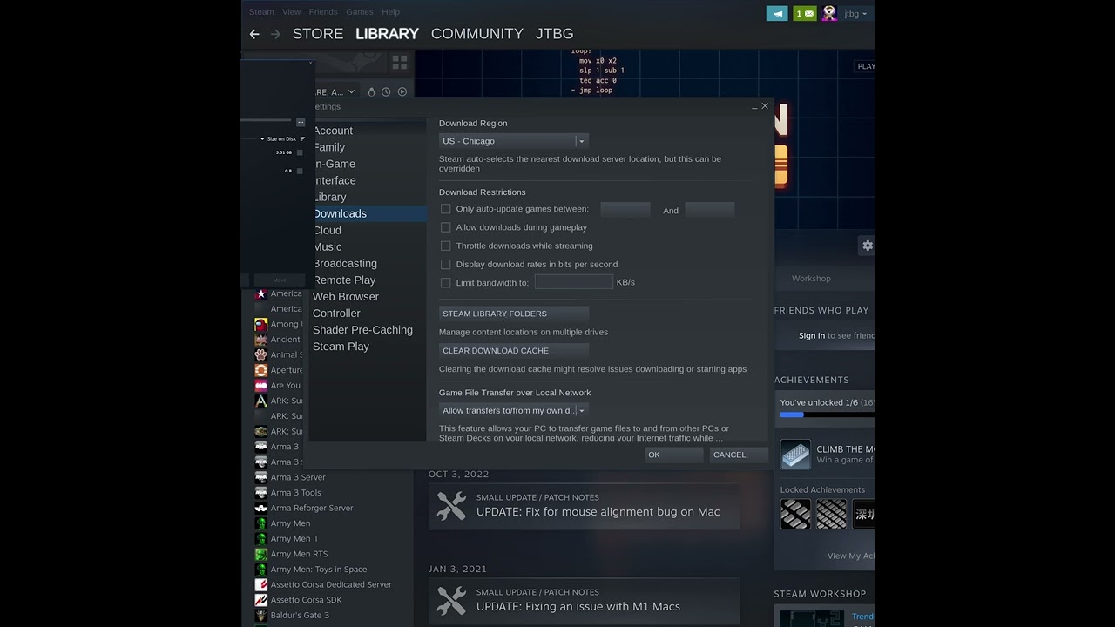The height and width of the screenshot is (627, 1115).
Task: Select Assetto Corsa SDK icon in list
Action: (x=260, y=600)
